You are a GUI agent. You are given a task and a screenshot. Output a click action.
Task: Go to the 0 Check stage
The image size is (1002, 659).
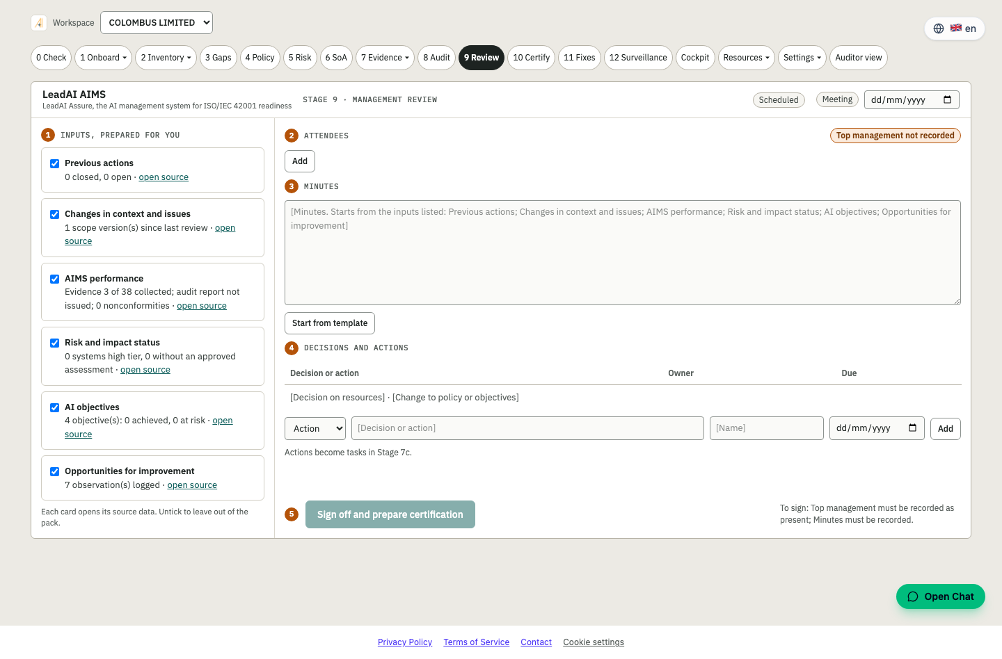click(51, 58)
